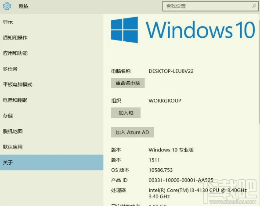Screen dimensions: 260x206
Task: Click the Settings gear icon
Action: (x=7, y=6)
